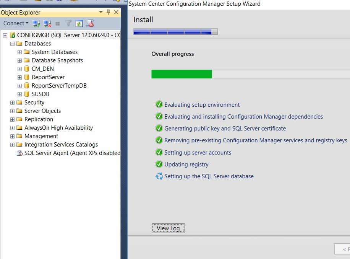
Task: Expand the CM_DEN database node
Action: coord(19,69)
